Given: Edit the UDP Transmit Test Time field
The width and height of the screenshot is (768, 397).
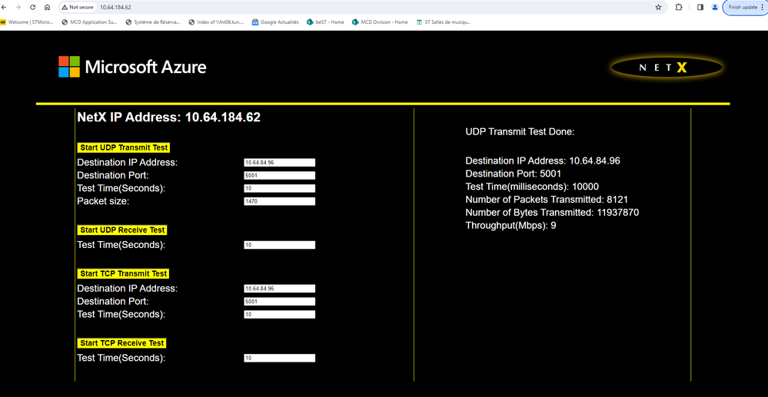Looking at the screenshot, I should (x=280, y=188).
